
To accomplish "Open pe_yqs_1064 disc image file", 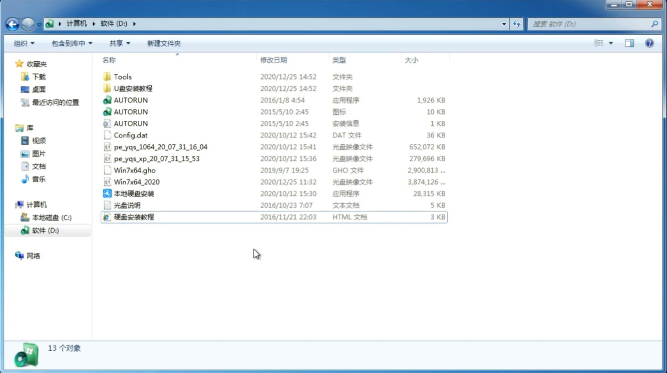I will click(161, 147).
